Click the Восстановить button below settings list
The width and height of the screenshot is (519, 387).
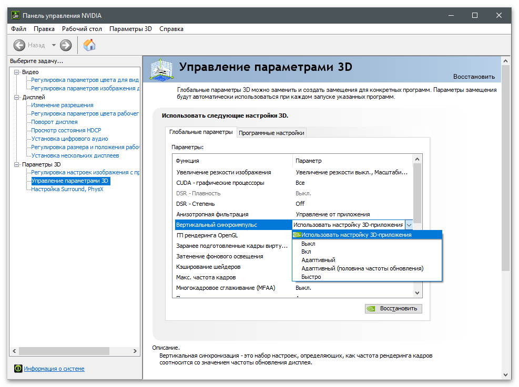point(393,308)
